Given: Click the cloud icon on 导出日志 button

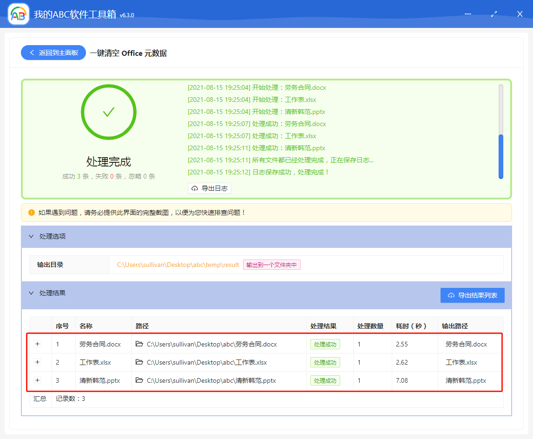Looking at the screenshot, I should click(195, 188).
